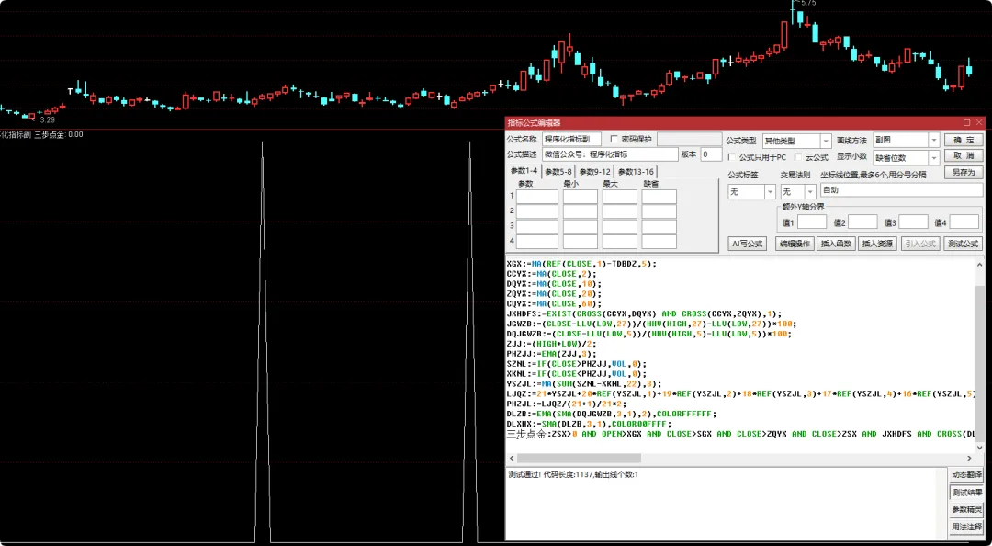Screen dimensions: 992x546
Task: Click the 三步点金: 0.00 indicator label
Action: (59, 134)
